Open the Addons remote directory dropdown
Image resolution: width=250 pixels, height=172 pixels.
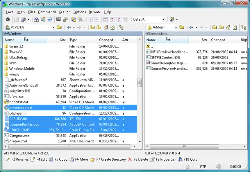[176, 27]
